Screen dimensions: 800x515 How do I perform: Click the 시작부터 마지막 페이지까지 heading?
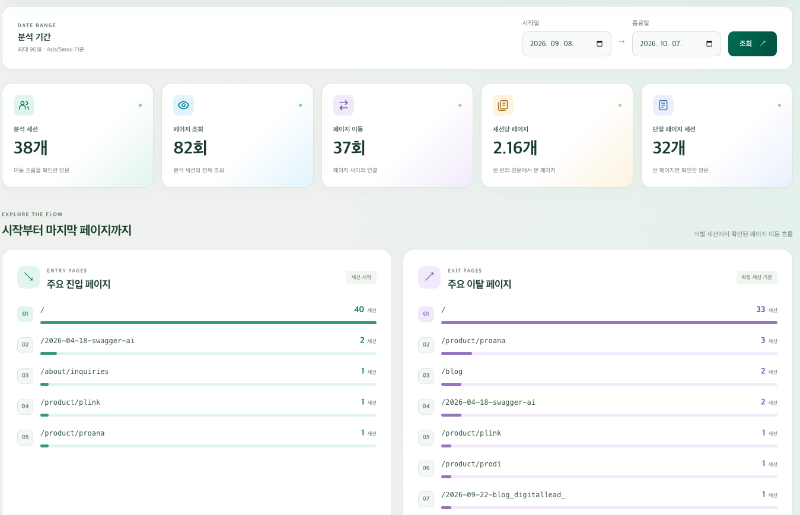click(x=66, y=230)
